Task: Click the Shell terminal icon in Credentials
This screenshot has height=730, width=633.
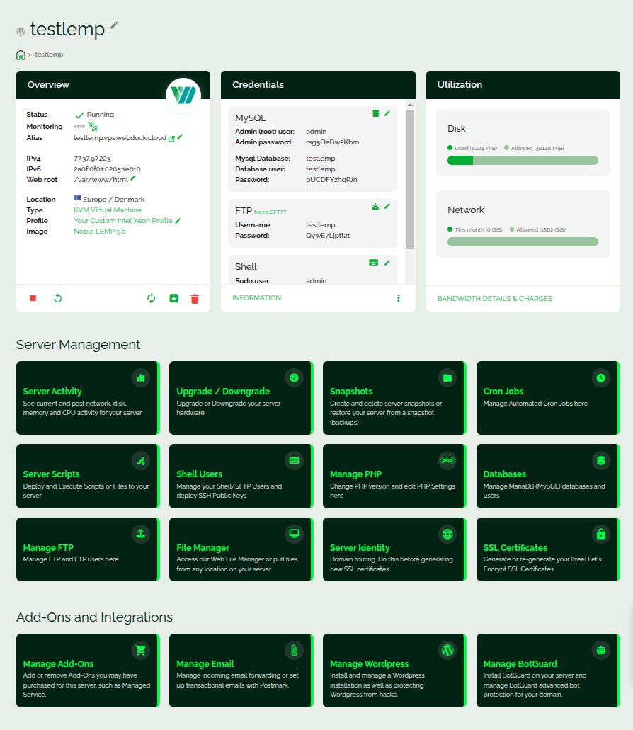Action: tap(374, 262)
